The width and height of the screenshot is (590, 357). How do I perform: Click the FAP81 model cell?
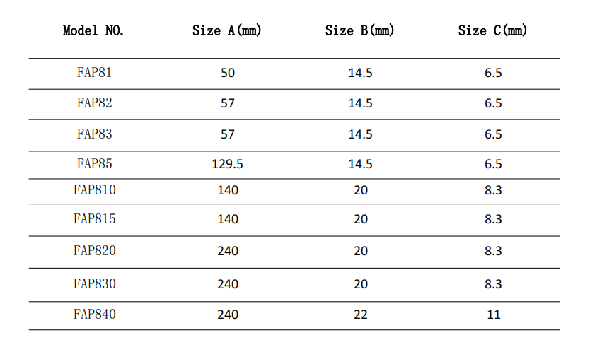[x=95, y=72]
